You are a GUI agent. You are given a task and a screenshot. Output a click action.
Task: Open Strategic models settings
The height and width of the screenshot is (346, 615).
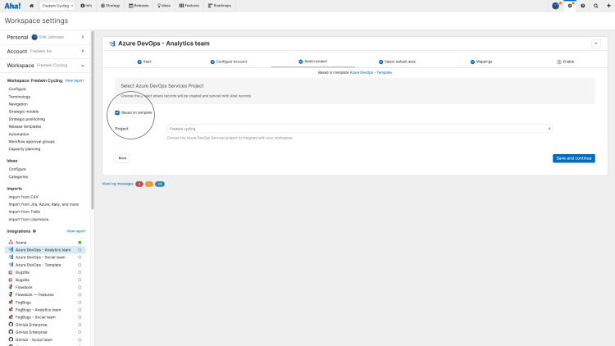[24, 112]
